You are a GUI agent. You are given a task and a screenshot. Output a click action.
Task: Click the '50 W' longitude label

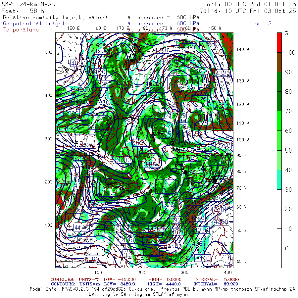(241, 230)
